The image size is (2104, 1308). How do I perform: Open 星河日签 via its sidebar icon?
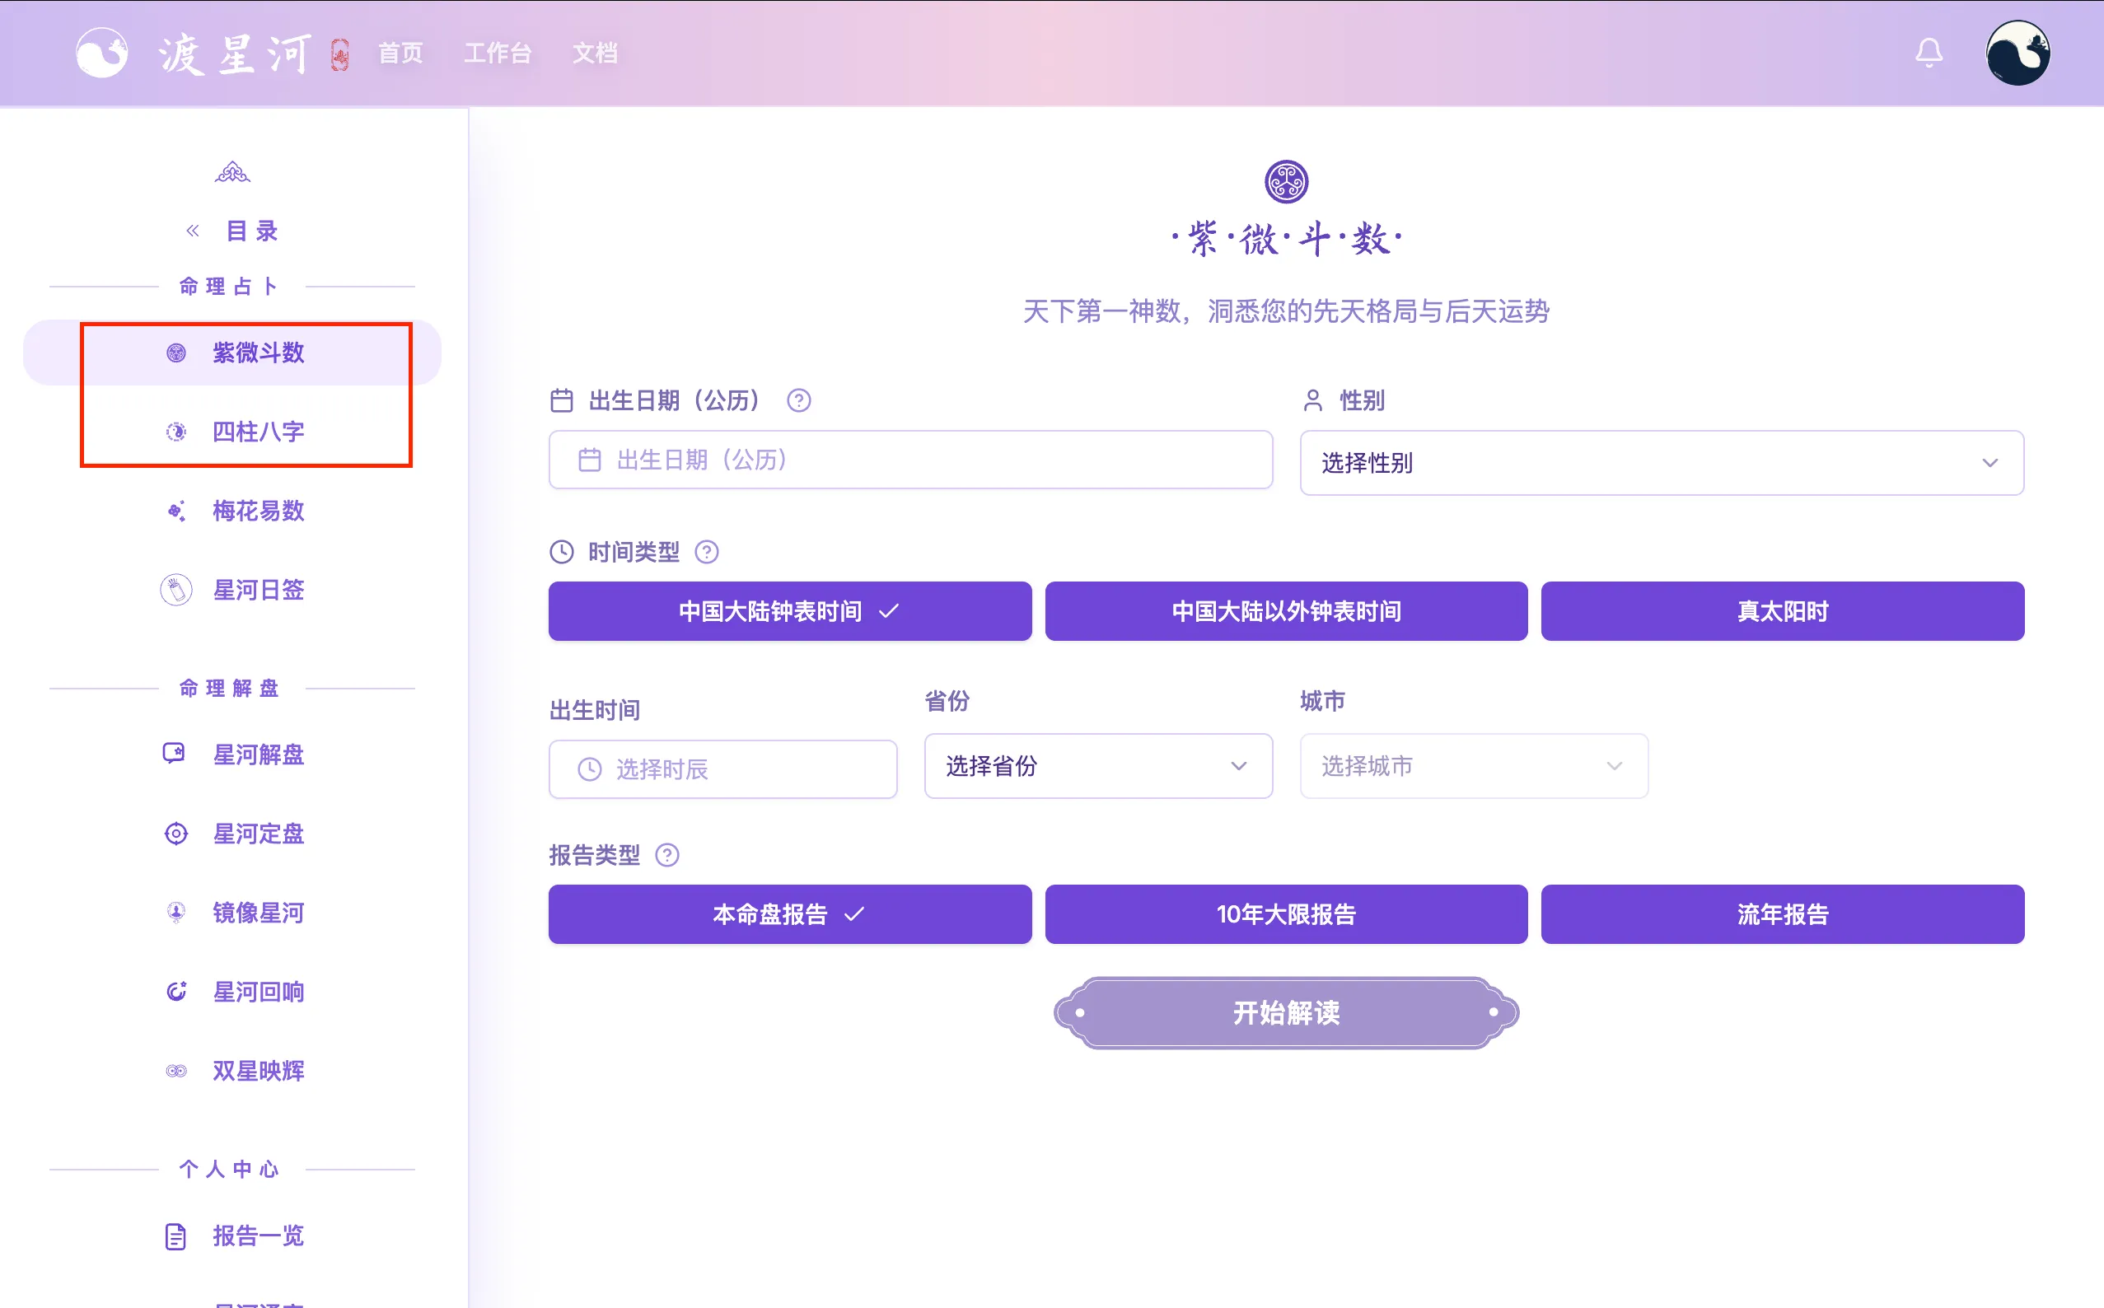[175, 589]
